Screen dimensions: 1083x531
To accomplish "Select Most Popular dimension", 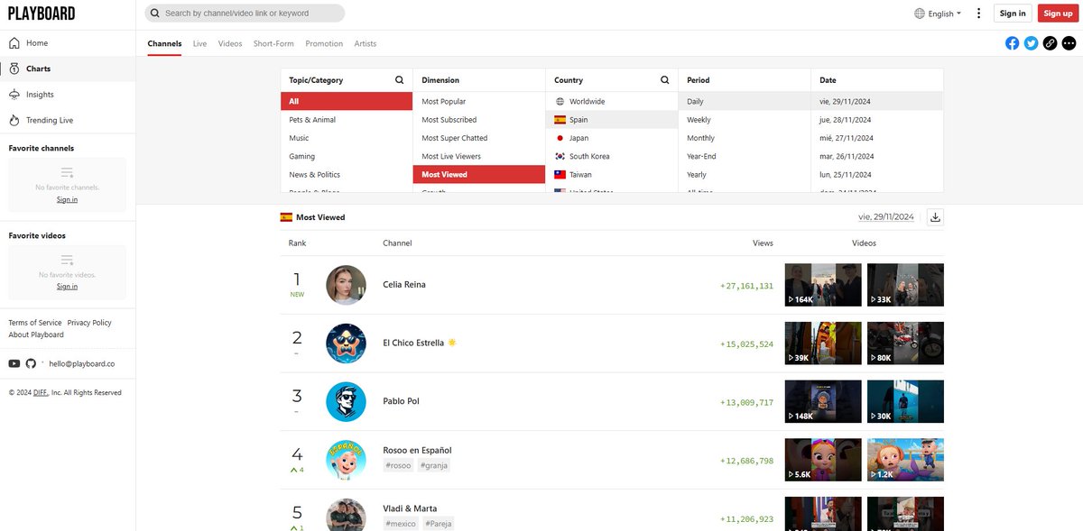I will (479, 102).
